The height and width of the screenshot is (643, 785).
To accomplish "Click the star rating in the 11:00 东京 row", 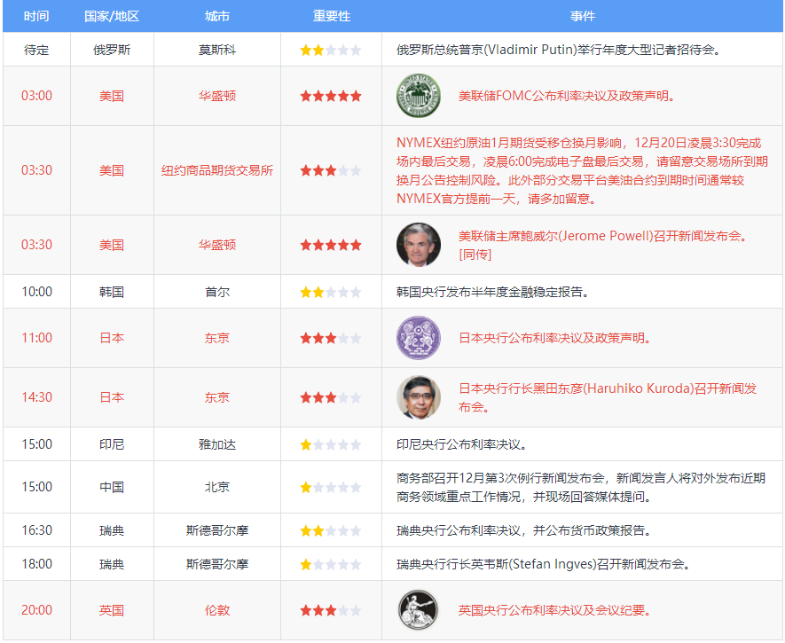I will click(331, 338).
